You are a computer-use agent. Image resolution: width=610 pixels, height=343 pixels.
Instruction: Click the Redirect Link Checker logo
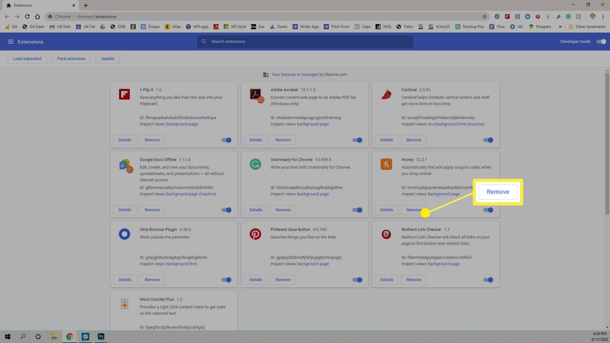tap(386, 234)
